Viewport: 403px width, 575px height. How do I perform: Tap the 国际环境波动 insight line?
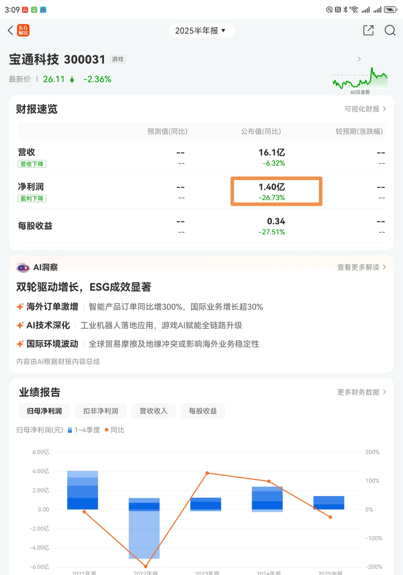click(138, 344)
